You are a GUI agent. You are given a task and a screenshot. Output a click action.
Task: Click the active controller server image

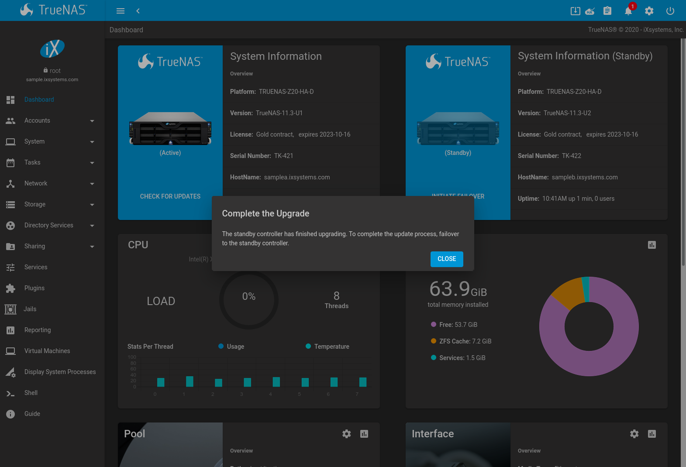tap(170, 129)
